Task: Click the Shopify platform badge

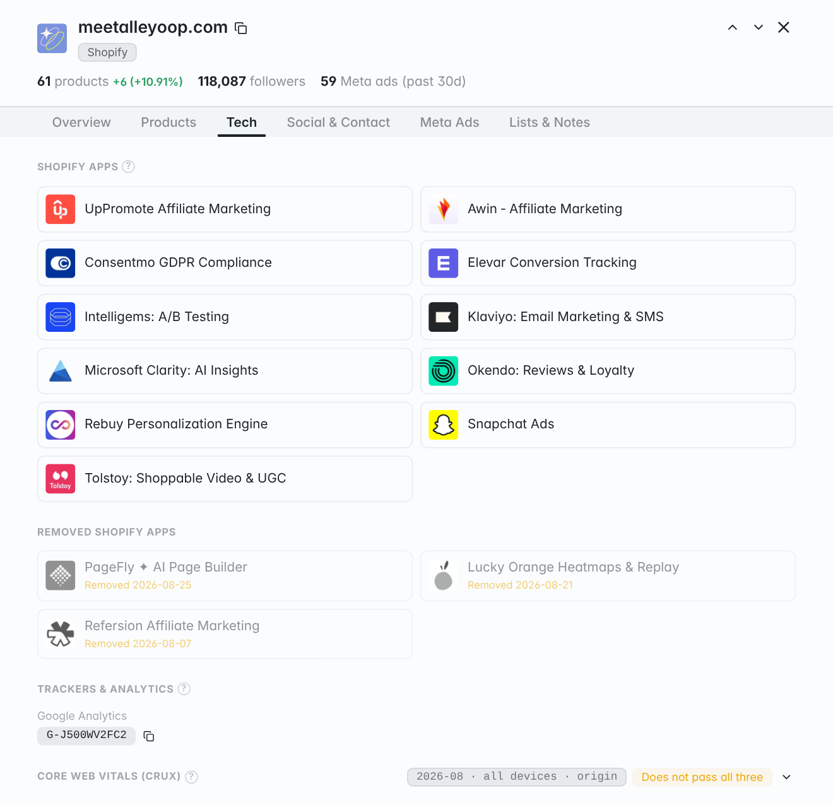Action: pos(107,52)
